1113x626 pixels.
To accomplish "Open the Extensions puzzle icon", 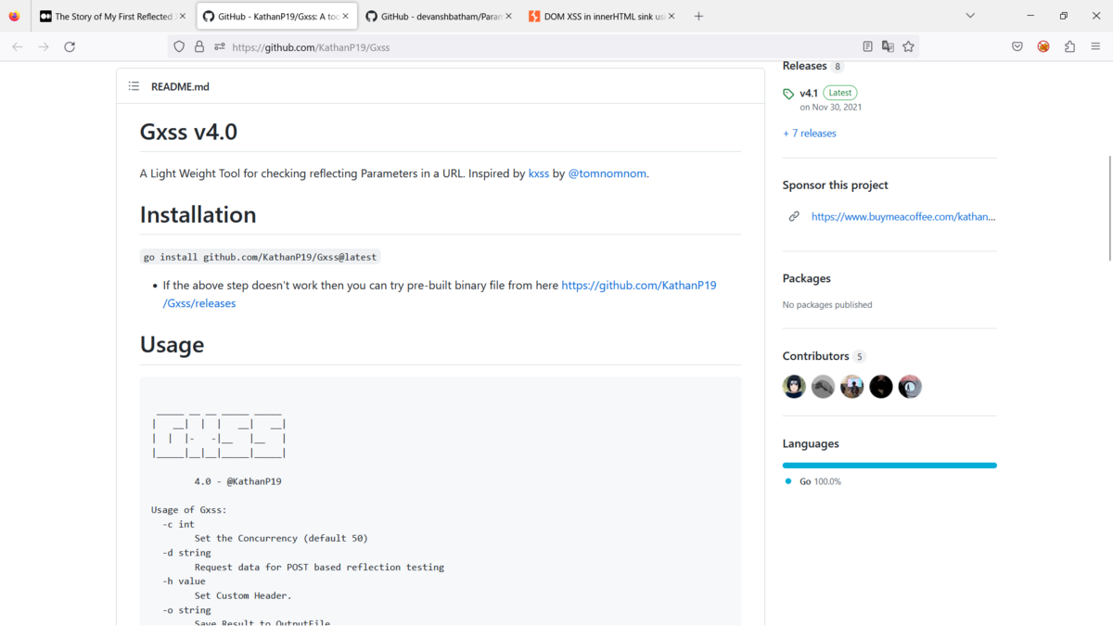I will (x=1069, y=46).
